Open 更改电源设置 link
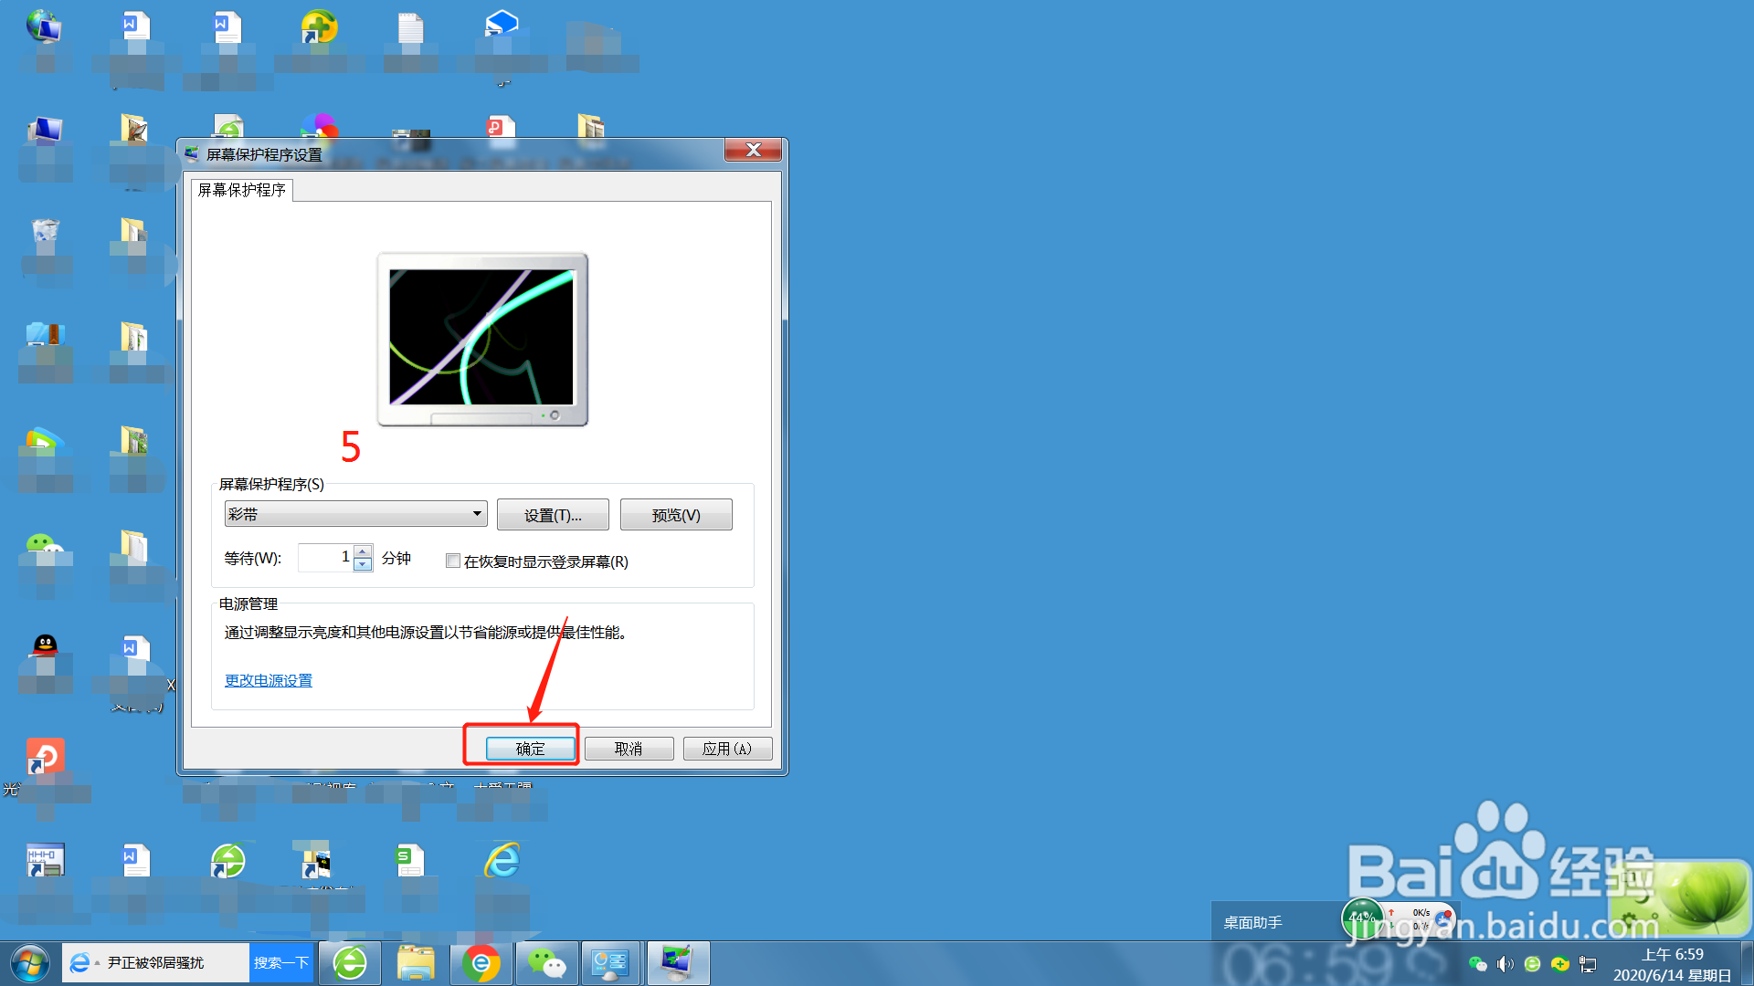The width and height of the screenshot is (1754, 986). tap(269, 680)
